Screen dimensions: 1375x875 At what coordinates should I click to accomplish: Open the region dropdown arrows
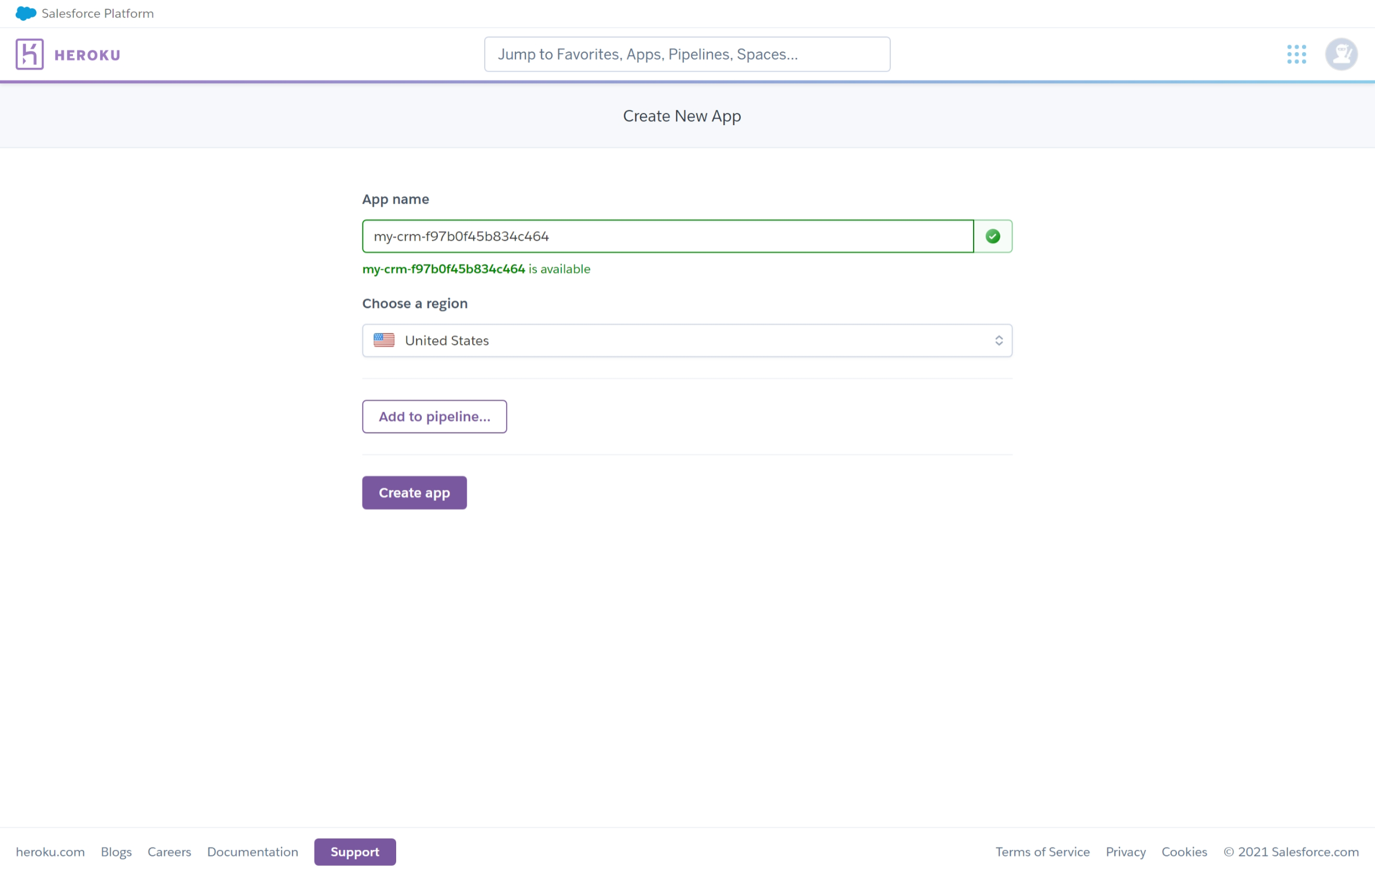click(998, 341)
